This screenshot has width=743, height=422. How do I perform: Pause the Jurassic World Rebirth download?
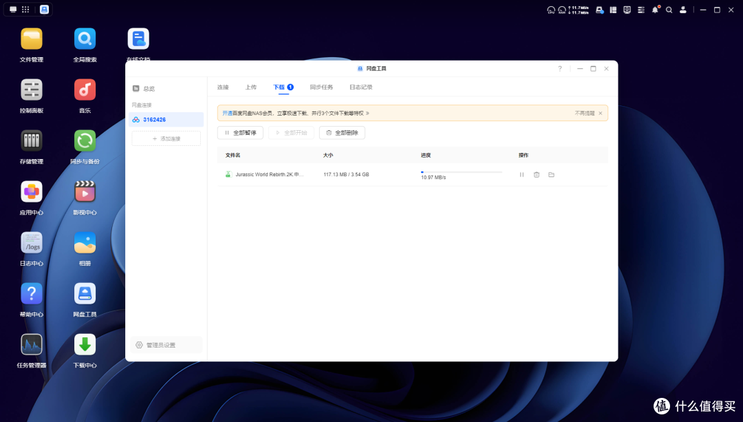pos(521,174)
